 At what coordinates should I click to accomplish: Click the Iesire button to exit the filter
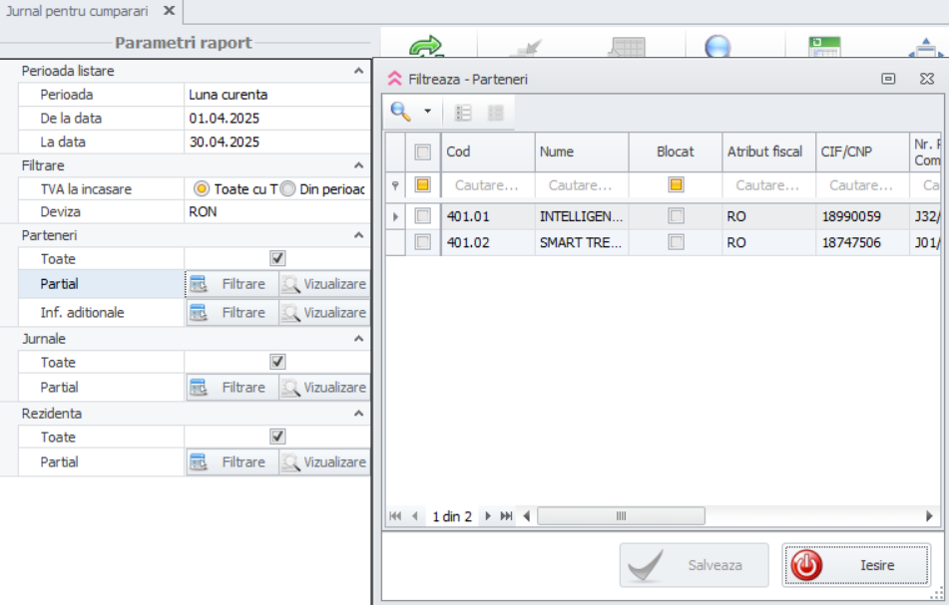[x=856, y=565]
